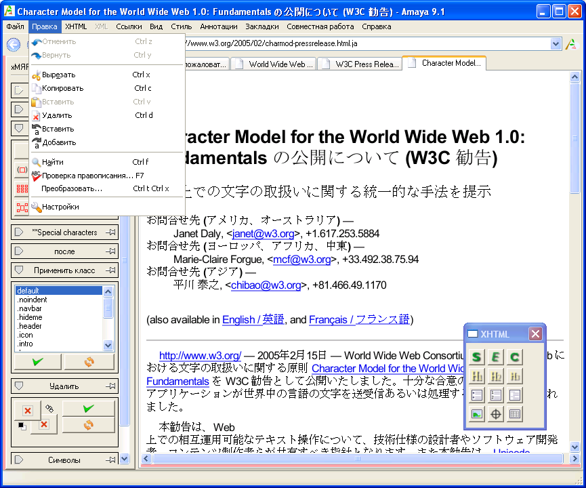This screenshot has width=586, height=488.
Task: Open the URL address bar dropdown
Action: point(556,43)
